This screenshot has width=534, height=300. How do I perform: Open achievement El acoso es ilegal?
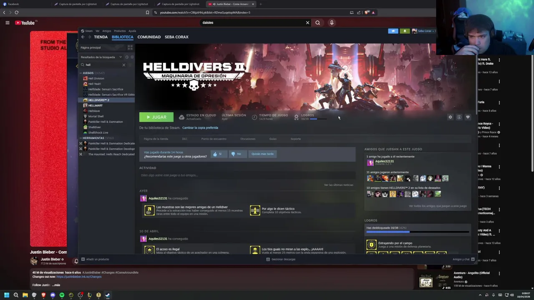[x=149, y=250]
